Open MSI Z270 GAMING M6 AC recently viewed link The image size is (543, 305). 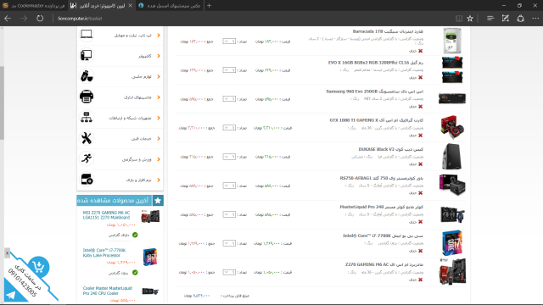click(106, 215)
